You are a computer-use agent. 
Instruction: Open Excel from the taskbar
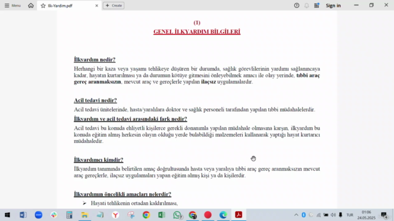161,215
